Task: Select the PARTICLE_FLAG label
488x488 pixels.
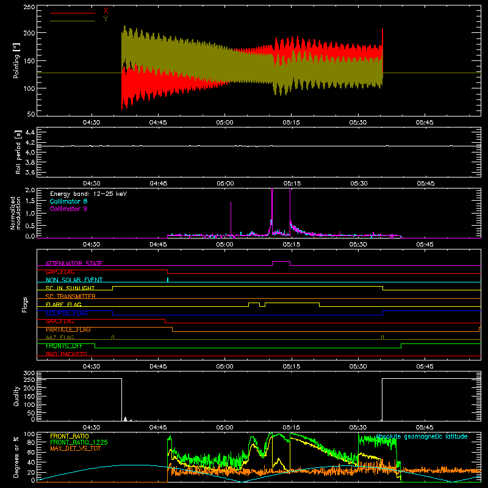Action: [x=68, y=329]
